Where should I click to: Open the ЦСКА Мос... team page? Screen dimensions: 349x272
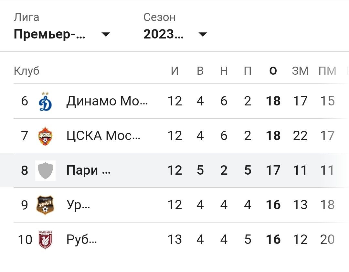pyautogui.click(x=103, y=136)
